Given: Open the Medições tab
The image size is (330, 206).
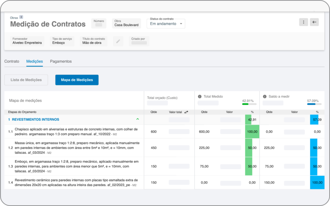Looking at the screenshot, I should click(x=34, y=61).
